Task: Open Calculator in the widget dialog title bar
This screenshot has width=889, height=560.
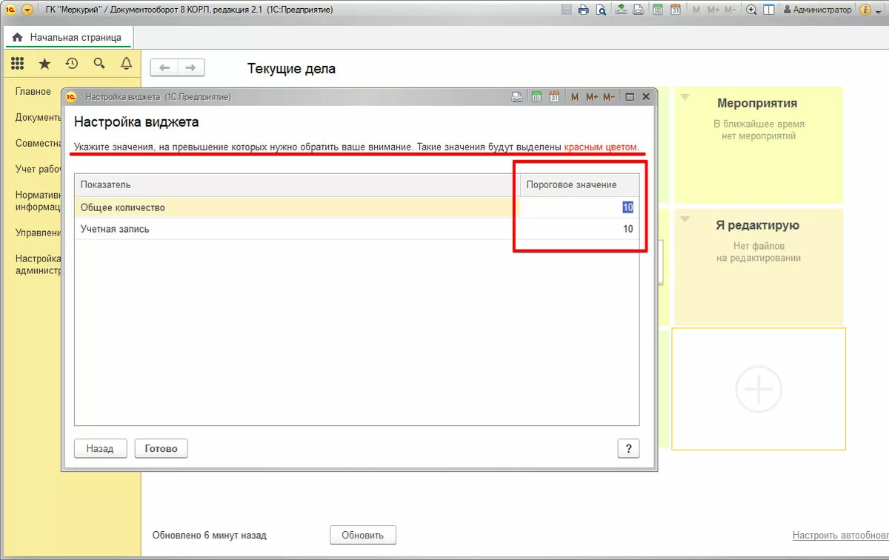Action: (x=536, y=97)
